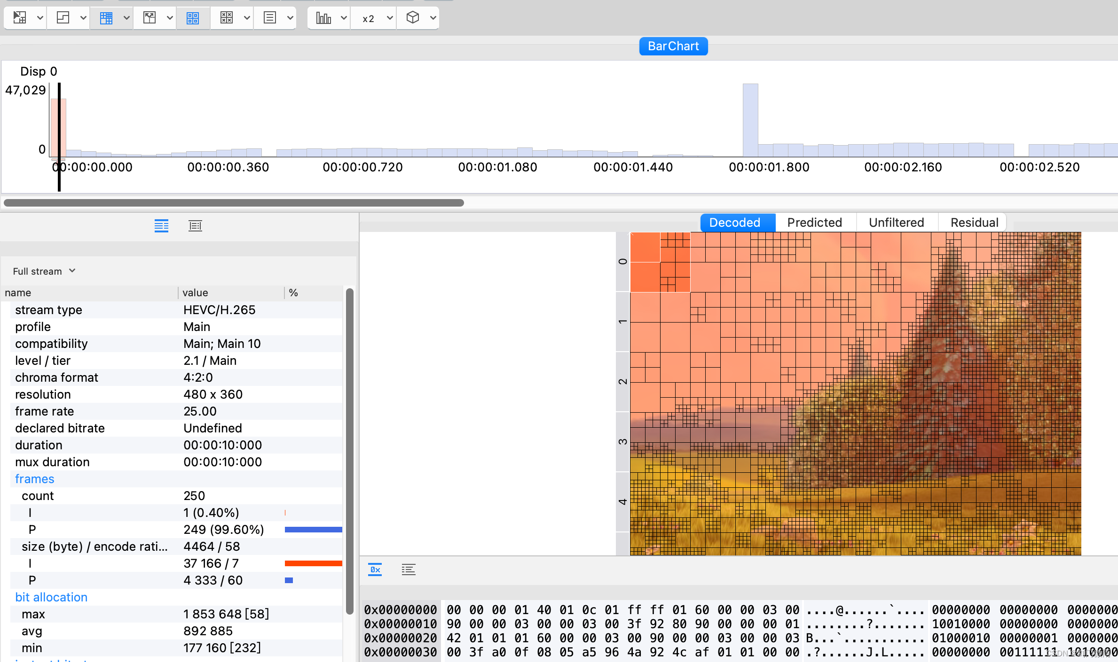This screenshot has width=1118, height=662.
Task: Switch to the Predicted tab
Action: click(814, 223)
